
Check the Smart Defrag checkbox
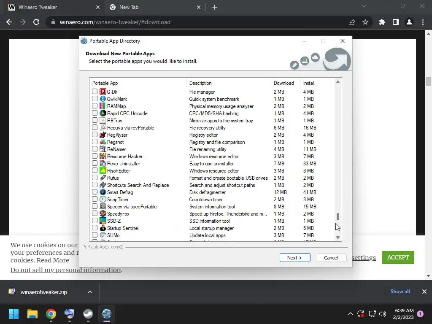(95, 192)
